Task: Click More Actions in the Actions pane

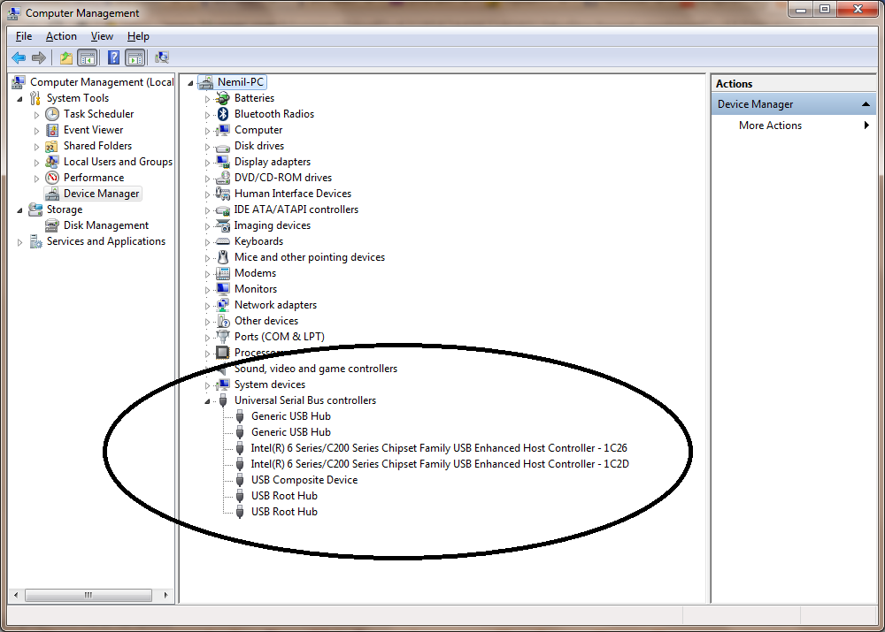Action: click(x=770, y=125)
